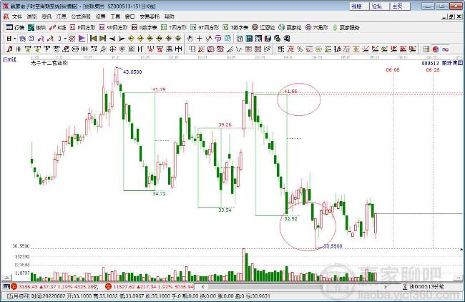
Task: Open the 交易委托 menu
Action: [x=150, y=16]
